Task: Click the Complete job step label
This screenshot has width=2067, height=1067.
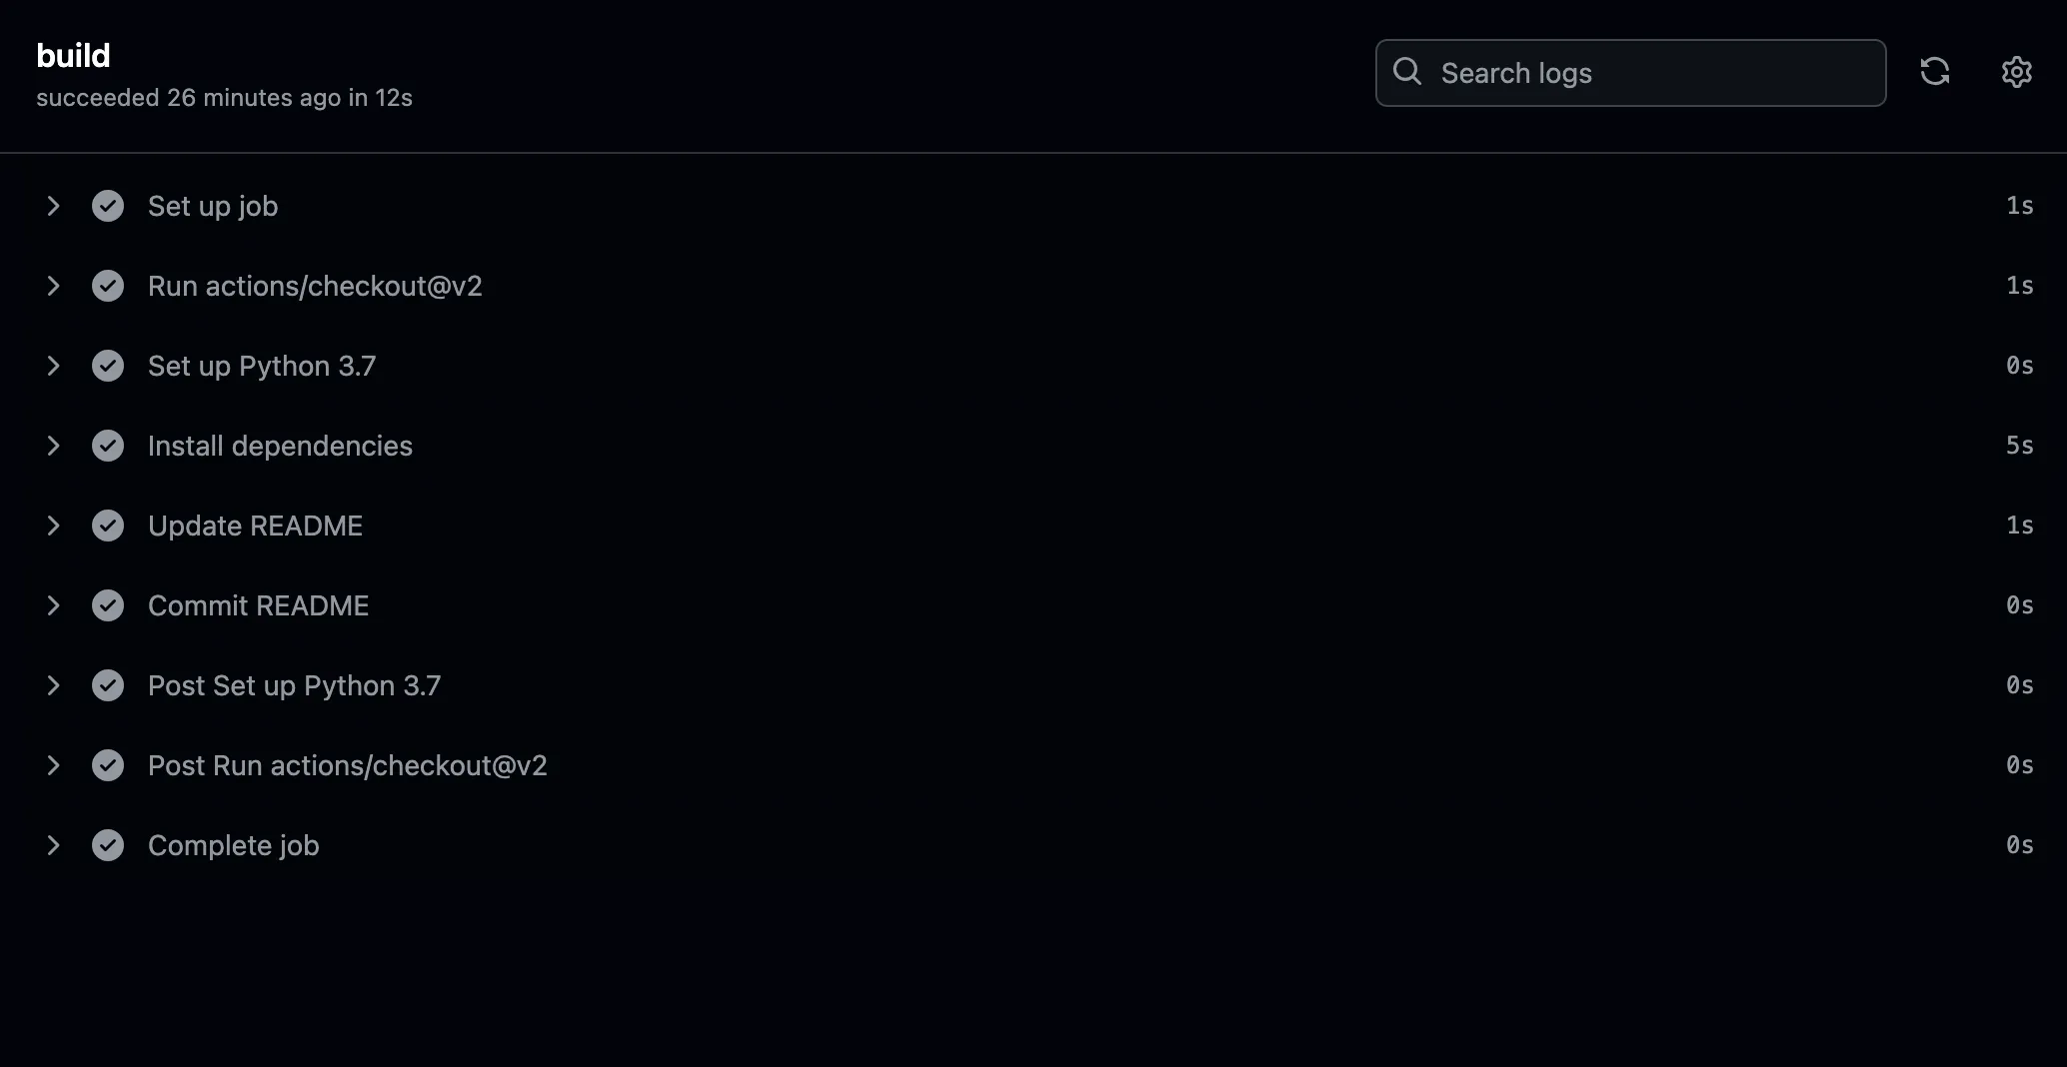Action: (x=233, y=845)
